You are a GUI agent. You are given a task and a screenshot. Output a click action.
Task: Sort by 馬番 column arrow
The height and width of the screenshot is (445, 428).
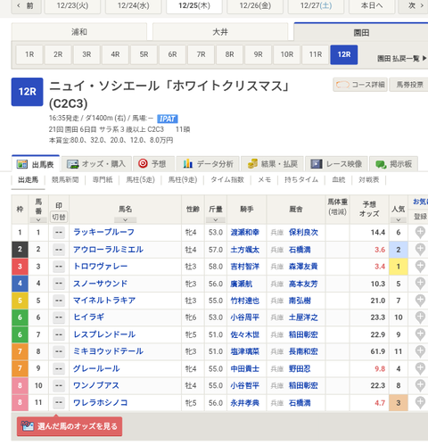click(38, 220)
